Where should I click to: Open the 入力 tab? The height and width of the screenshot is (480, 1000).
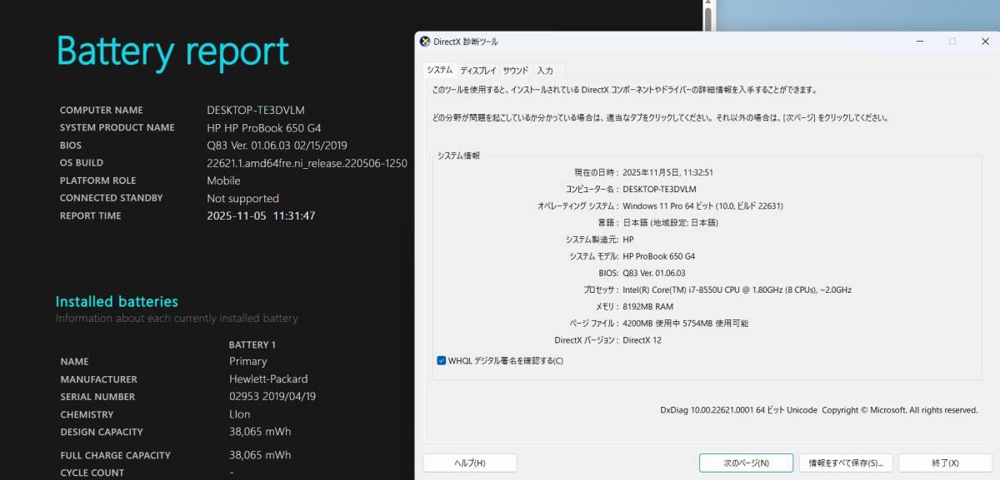click(x=545, y=71)
